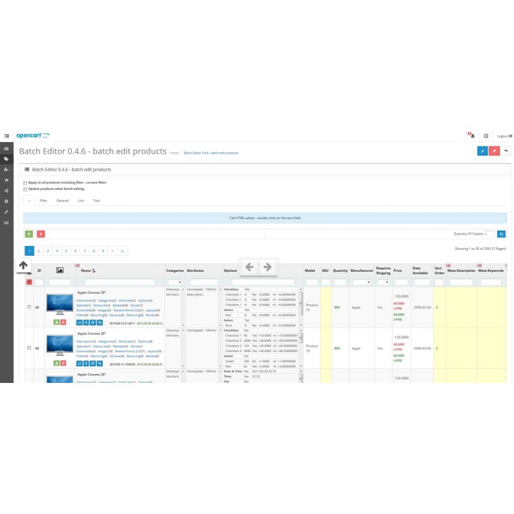Click the blue copy products button
The image size is (514, 514).
(501, 235)
